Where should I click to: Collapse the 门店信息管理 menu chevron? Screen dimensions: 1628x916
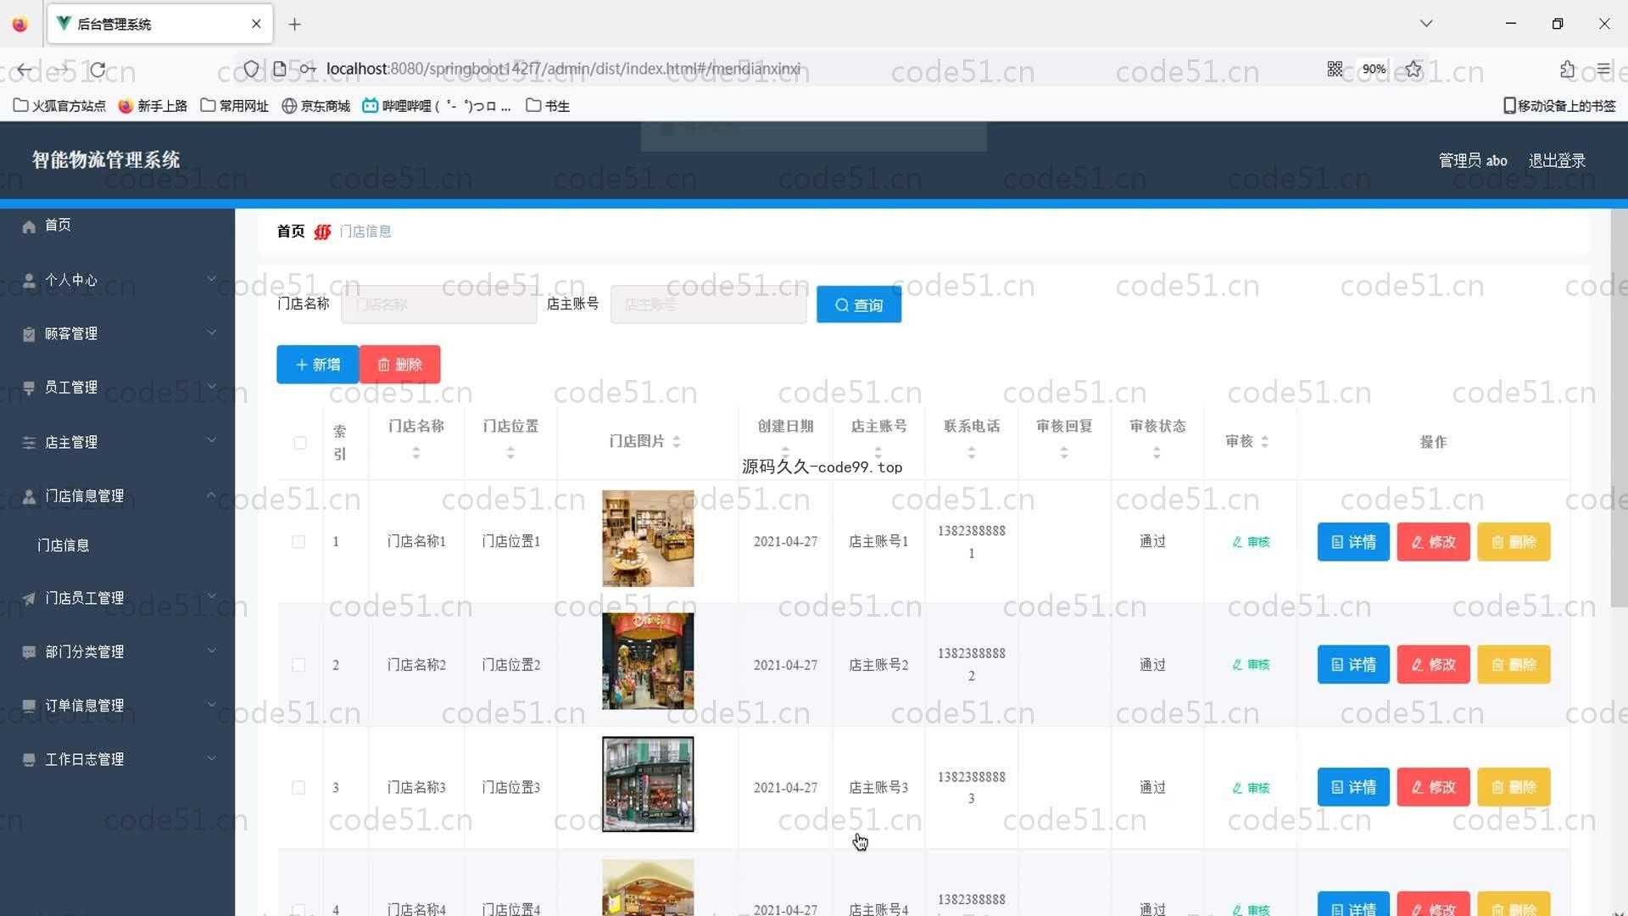click(211, 494)
